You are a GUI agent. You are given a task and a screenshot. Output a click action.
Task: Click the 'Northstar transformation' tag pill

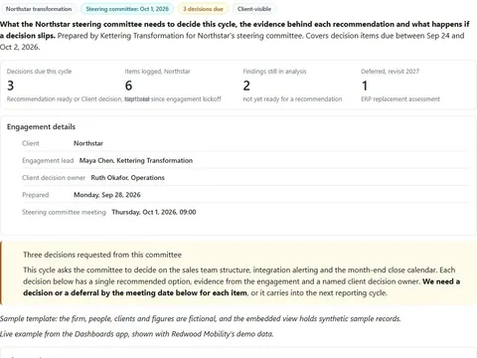click(x=39, y=9)
